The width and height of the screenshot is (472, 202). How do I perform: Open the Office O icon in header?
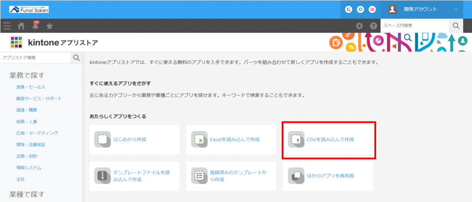click(x=360, y=9)
